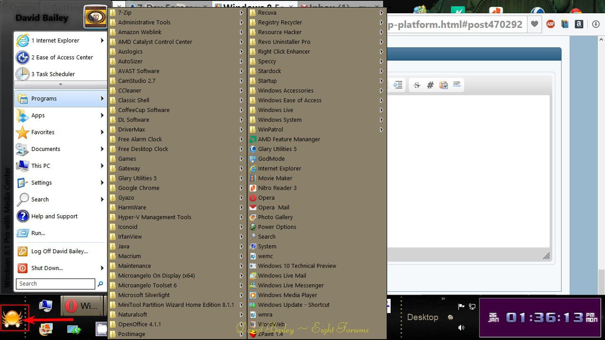Launch Internet Explorer in programs list

316,168
